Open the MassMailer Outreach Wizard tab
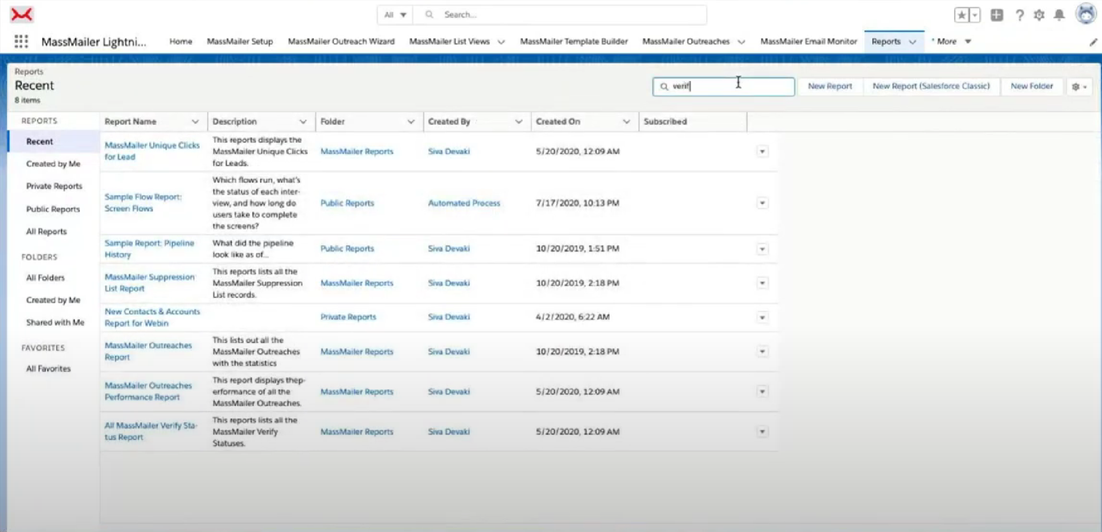Image resolution: width=1102 pixels, height=532 pixels. [341, 41]
